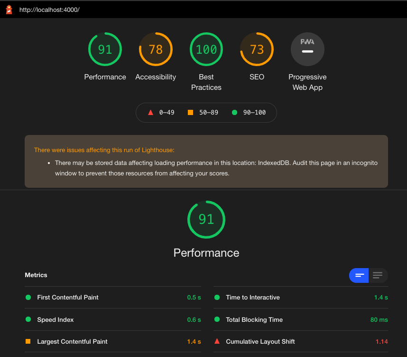Switch metrics to compact view toggle
Viewport: 407px width, 357px height.
pos(359,275)
